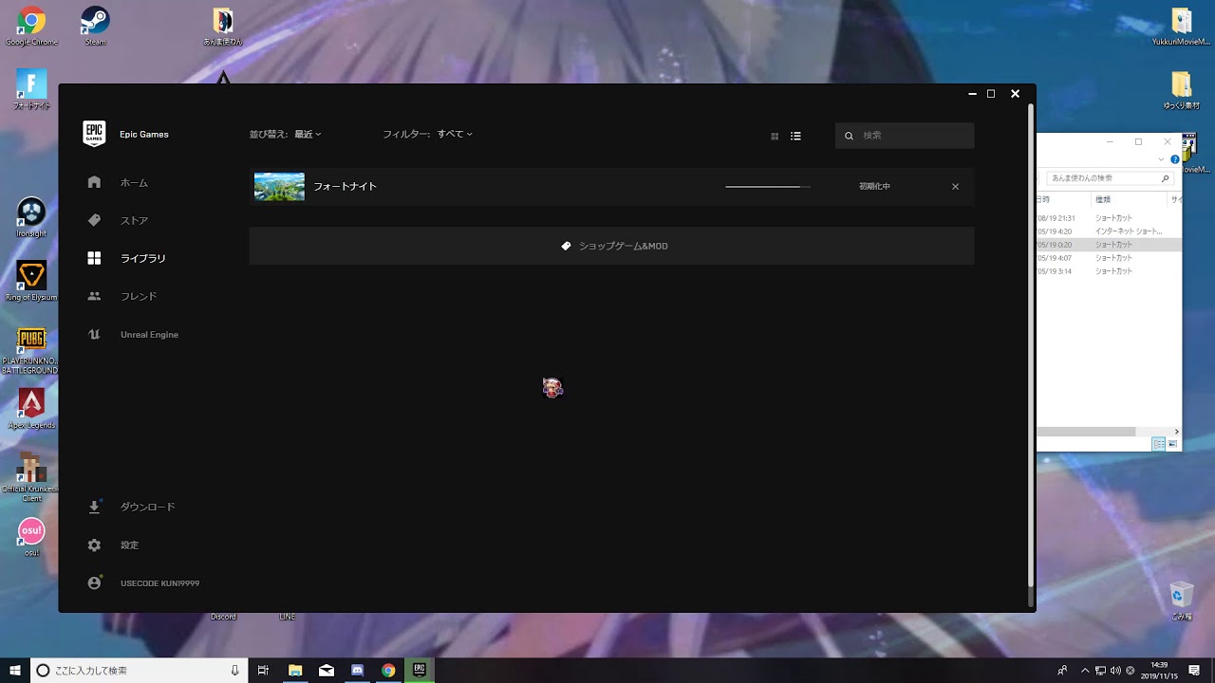Show hidden system tray icons
This screenshot has width=1215, height=683.
pos(1086,671)
